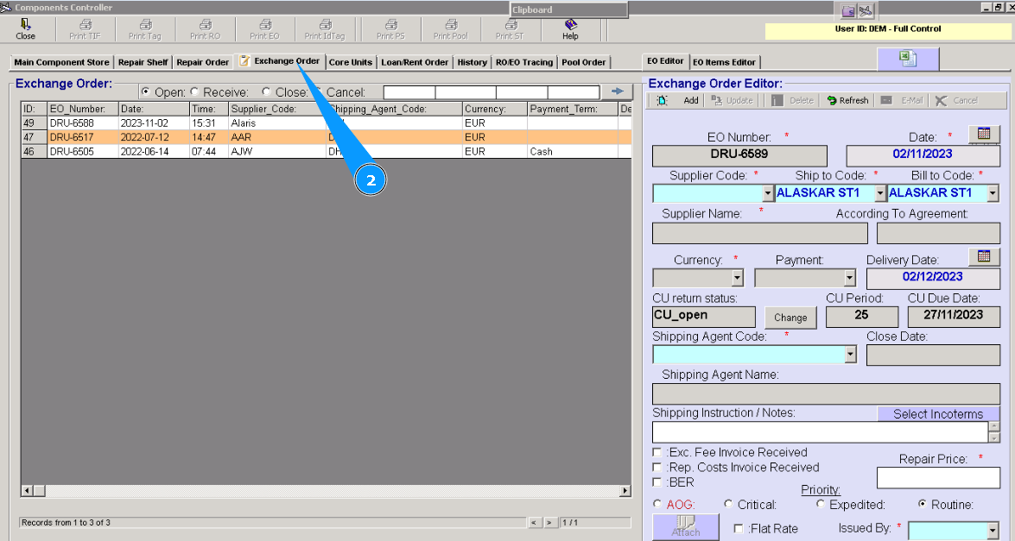Open the Repair Order tab
The height and width of the screenshot is (541, 1015).
click(x=203, y=62)
